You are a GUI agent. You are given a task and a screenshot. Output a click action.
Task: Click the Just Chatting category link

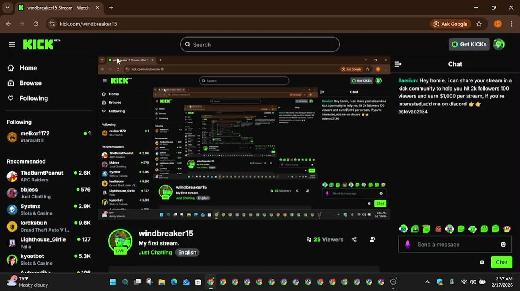coord(155,252)
